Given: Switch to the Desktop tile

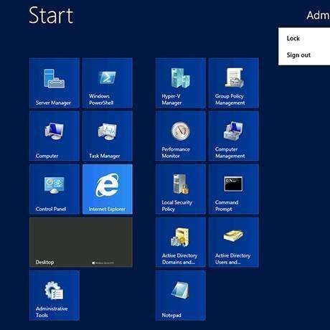Looking at the screenshot, I should tap(81, 242).
